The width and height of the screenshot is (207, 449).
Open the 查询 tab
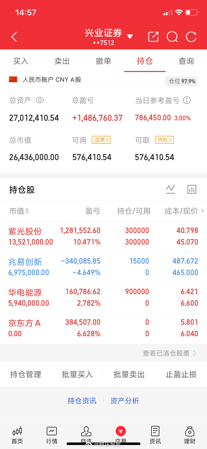(x=186, y=61)
